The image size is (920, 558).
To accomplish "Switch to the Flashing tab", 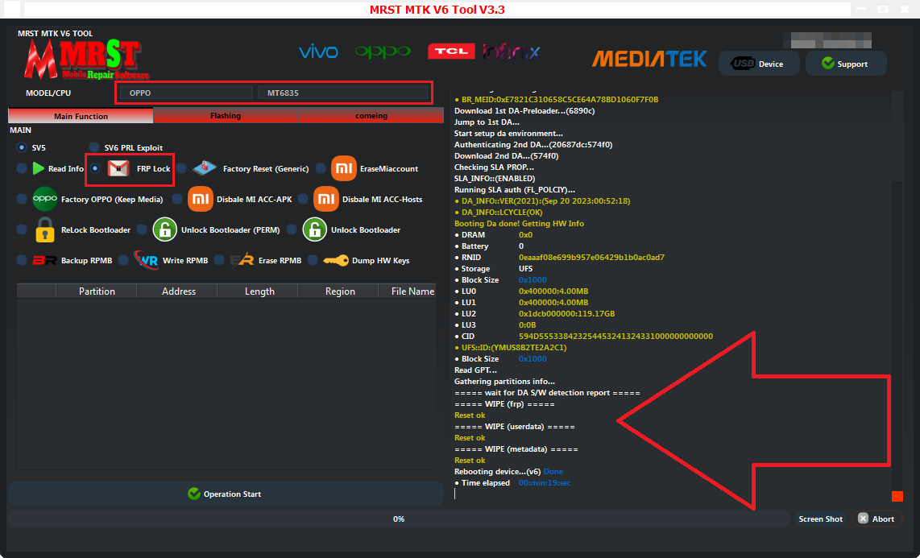I will click(226, 116).
